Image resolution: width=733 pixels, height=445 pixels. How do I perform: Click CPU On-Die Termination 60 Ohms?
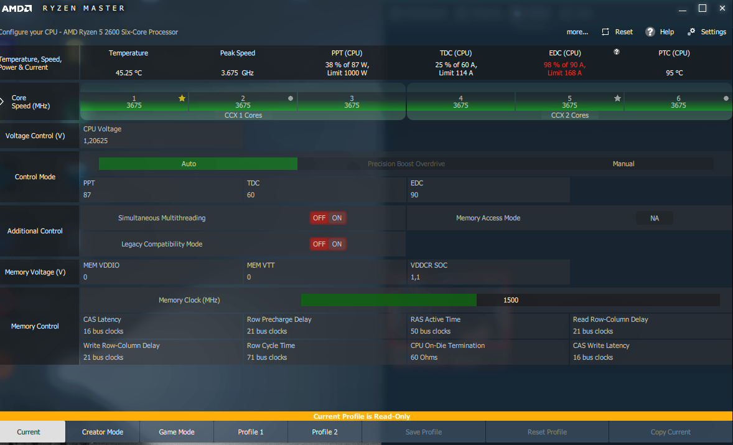[488, 352]
